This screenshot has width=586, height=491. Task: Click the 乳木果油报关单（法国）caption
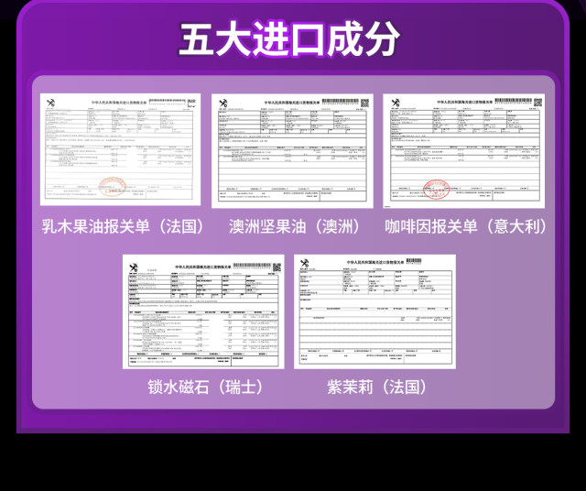(125, 225)
